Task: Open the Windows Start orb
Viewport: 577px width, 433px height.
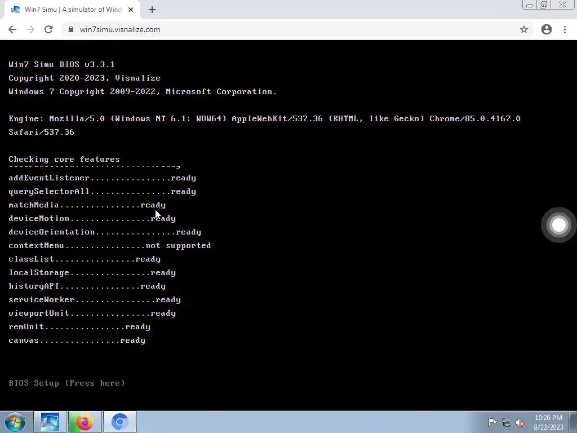Action: (x=15, y=422)
